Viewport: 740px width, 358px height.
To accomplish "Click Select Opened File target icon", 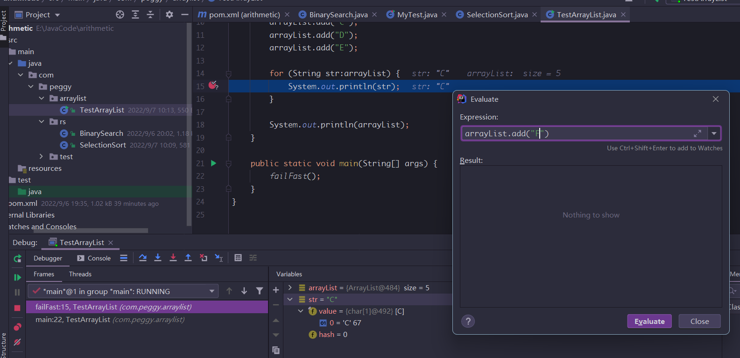I will [x=120, y=15].
